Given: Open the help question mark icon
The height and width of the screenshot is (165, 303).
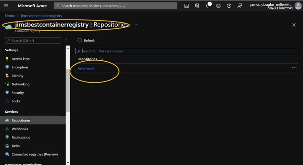Looking at the screenshot, I should 229,6.
